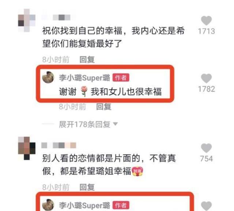The height and width of the screenshot is (211, 234).
Task: Reply to the 复婚 comment via 回复
Action: tap(87, 60)
